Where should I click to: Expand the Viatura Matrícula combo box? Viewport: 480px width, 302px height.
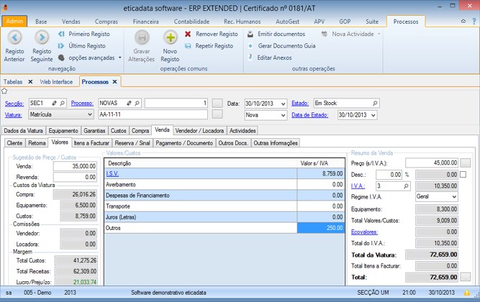[89, 114]
